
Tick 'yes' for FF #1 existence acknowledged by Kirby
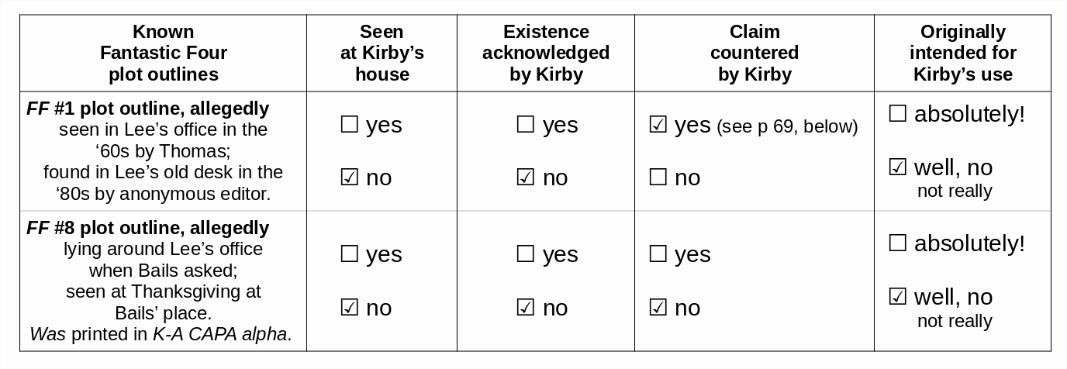click(525, 125)
